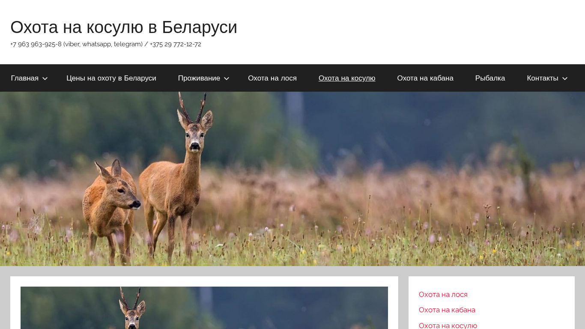Click the header banner image of two roe deer

click(292, 179)
